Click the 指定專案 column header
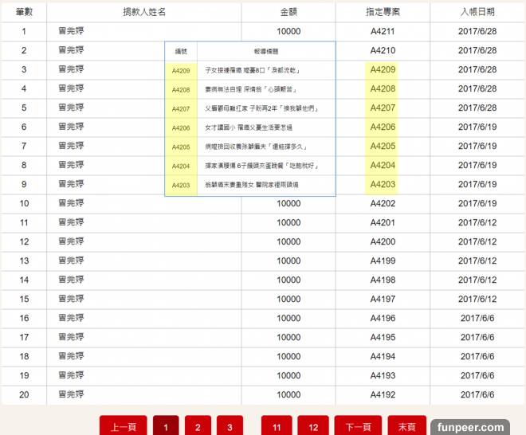This screenshot has width=526, height=435. click(383, 13)
